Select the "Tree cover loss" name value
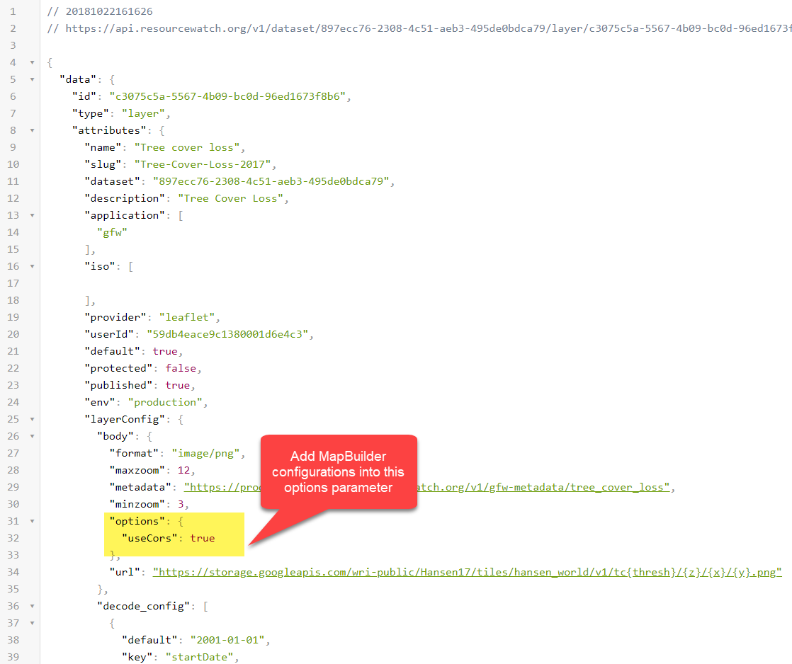The image size is (792, 664). (x=188, y=147)
